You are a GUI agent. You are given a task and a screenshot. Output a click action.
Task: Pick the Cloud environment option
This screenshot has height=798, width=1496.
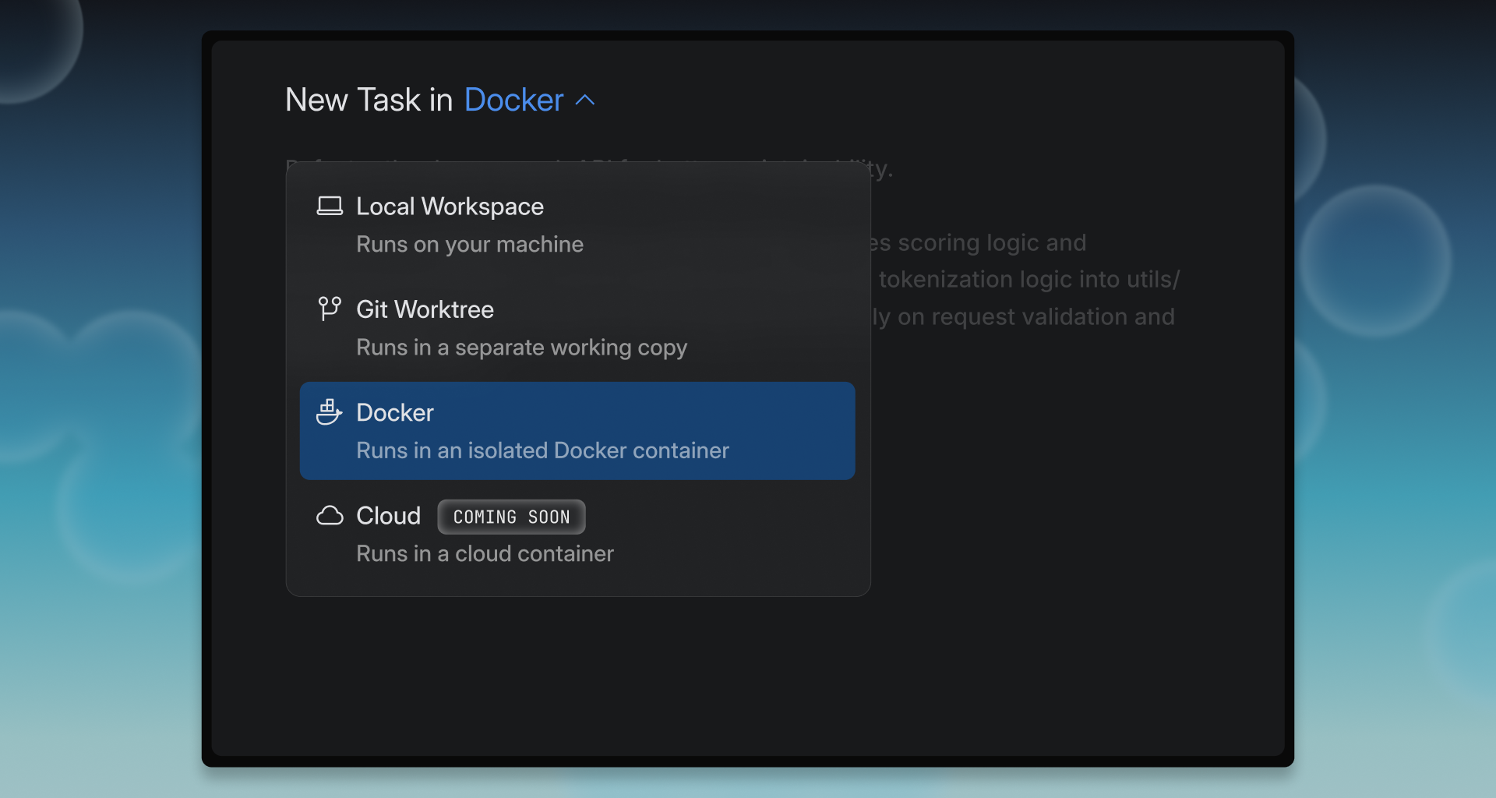coord(577,534)
